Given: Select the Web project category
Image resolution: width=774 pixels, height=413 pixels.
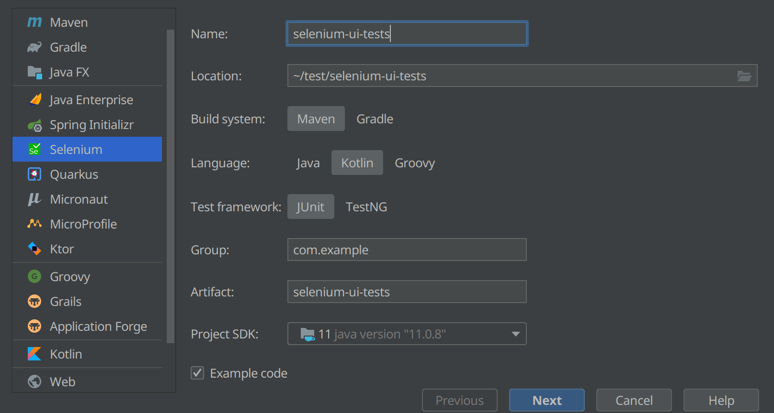Looking at the screenshot, I should pyautogui.click(x=62, y=381).
